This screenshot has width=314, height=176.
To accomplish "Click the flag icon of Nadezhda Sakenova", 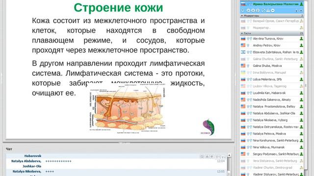I will coord(243,100).
